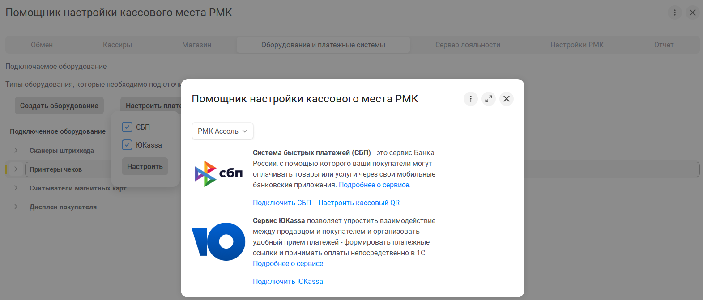703x300 pixels.
Task: Uncheck the СБП checkbox
Action: 127,127
